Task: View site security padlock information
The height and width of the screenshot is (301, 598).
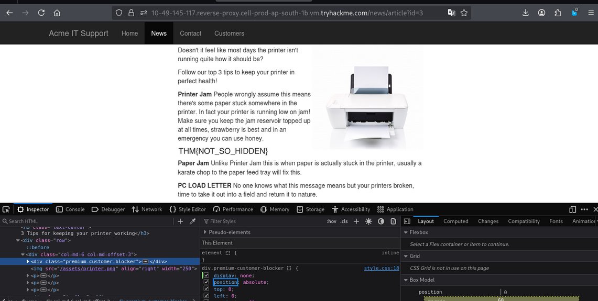Action: pyautogui.click(x=131, y=13)
